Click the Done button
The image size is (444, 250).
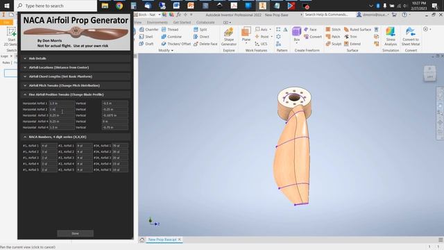point(76,233)
